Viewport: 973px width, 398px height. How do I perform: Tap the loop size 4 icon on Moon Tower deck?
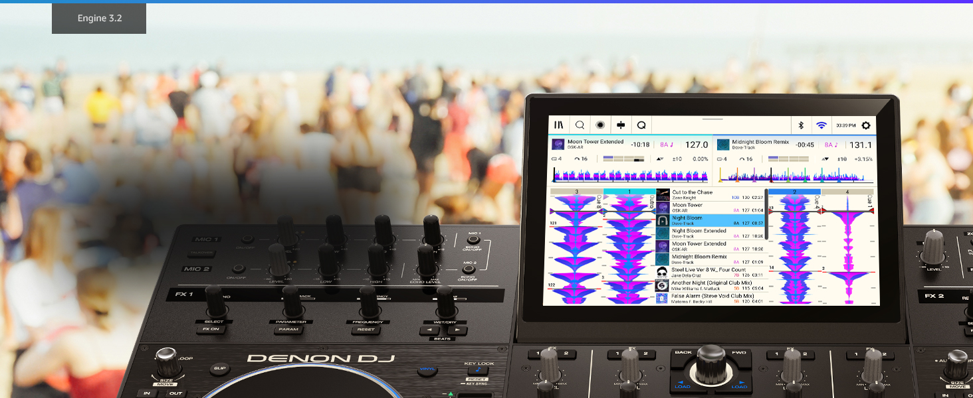(556, 159)
